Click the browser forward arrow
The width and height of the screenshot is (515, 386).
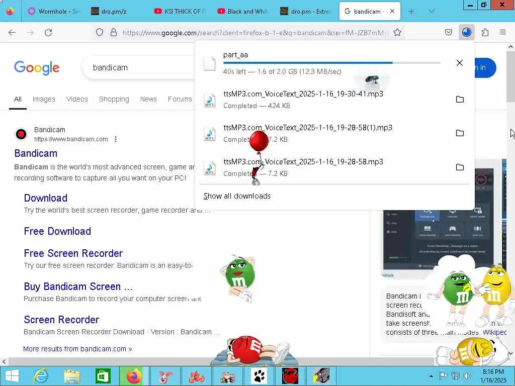[x=30, y=33]
